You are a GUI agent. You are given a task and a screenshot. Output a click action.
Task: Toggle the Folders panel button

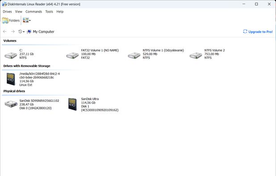pyautogui.click(x=11, y=21)
